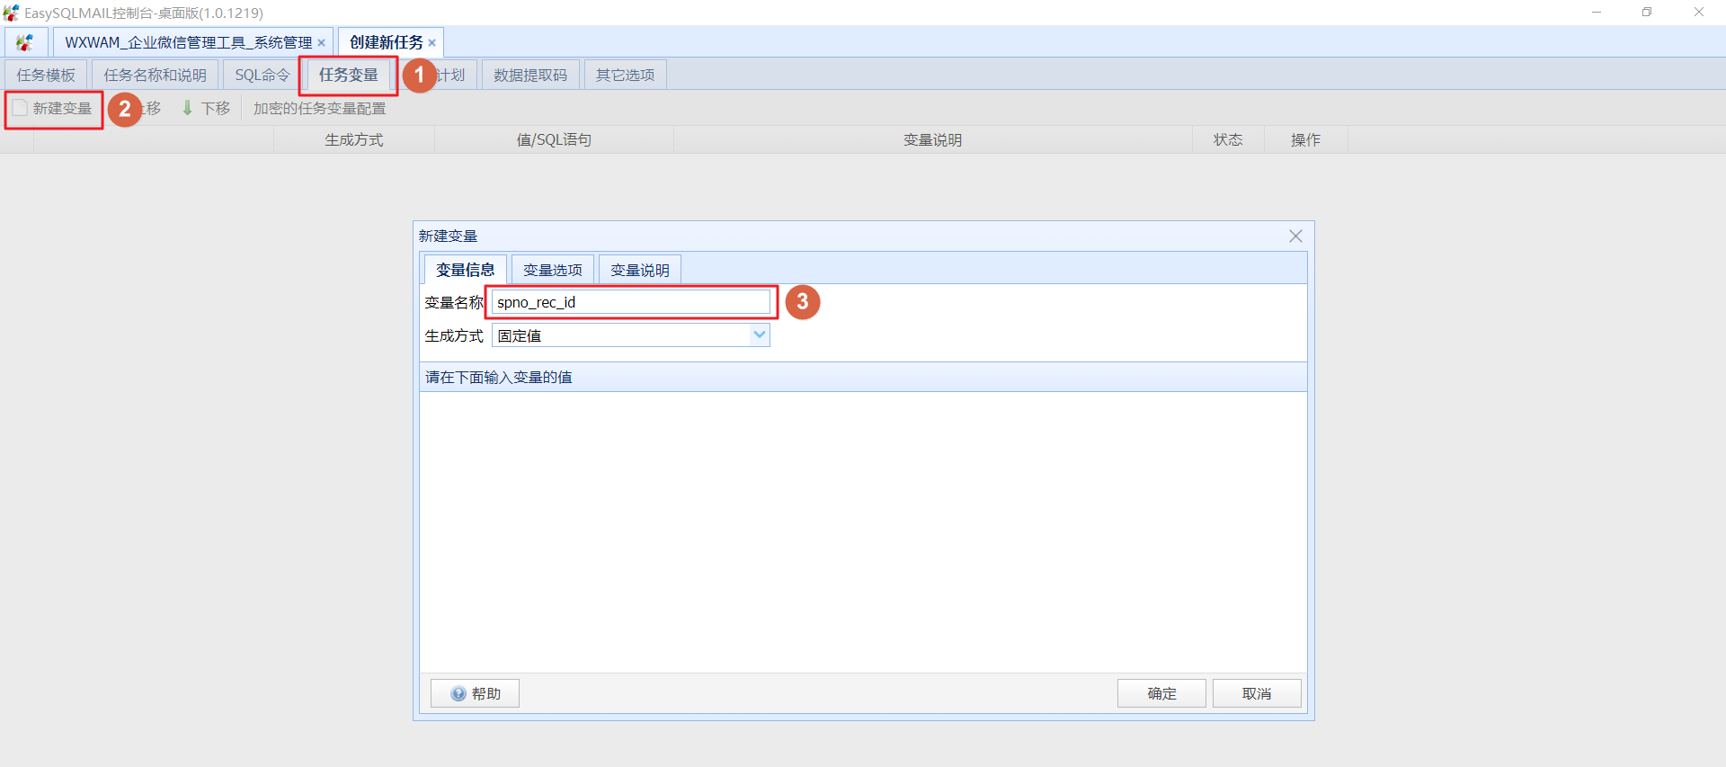The width and height of the screenshot is (1726, 767).
Task: Click 加密的任务变量配置 in toolbar
Action: pyautogui.click(x=319, y=109)
